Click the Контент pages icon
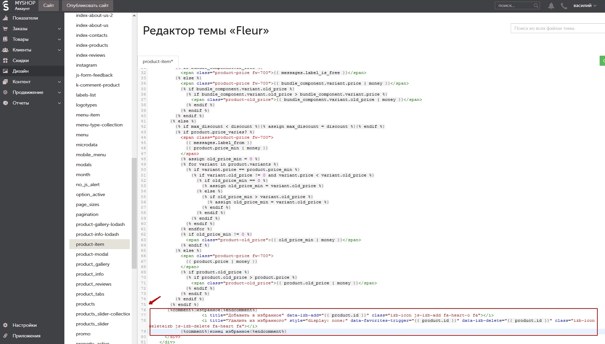Screen dimensions: 605x344 [5, 82]
